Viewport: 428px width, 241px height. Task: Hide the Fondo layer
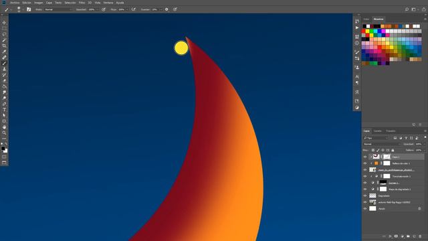coord(365,208)
